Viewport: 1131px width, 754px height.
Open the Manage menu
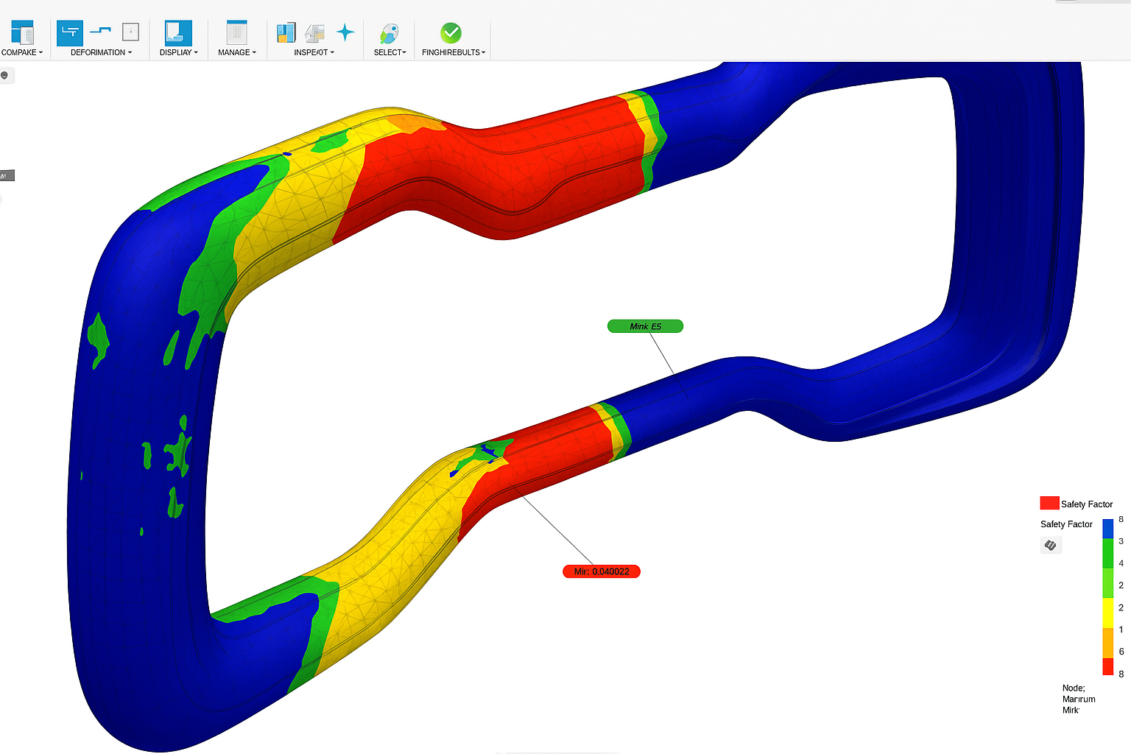[236, 52]
